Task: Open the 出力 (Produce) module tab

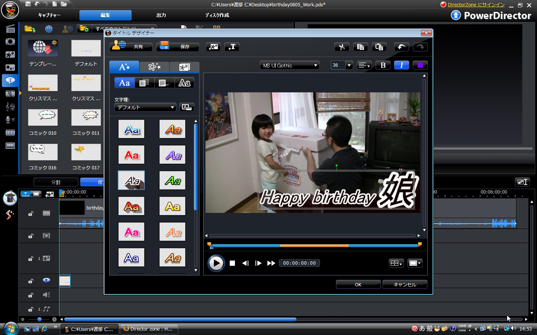Action: [161, 15]
